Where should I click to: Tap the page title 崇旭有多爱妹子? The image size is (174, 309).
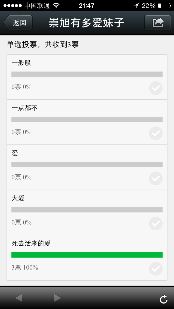tap(86, 23)
